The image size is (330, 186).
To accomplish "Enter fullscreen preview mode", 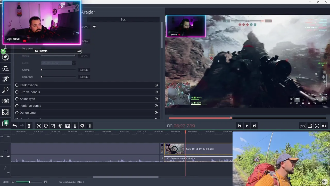I will [317, 126].
